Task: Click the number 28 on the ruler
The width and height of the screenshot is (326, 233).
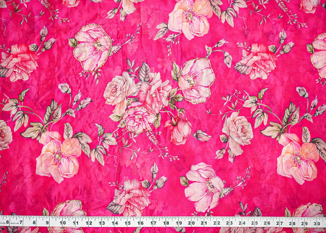Action: (293, 223)
